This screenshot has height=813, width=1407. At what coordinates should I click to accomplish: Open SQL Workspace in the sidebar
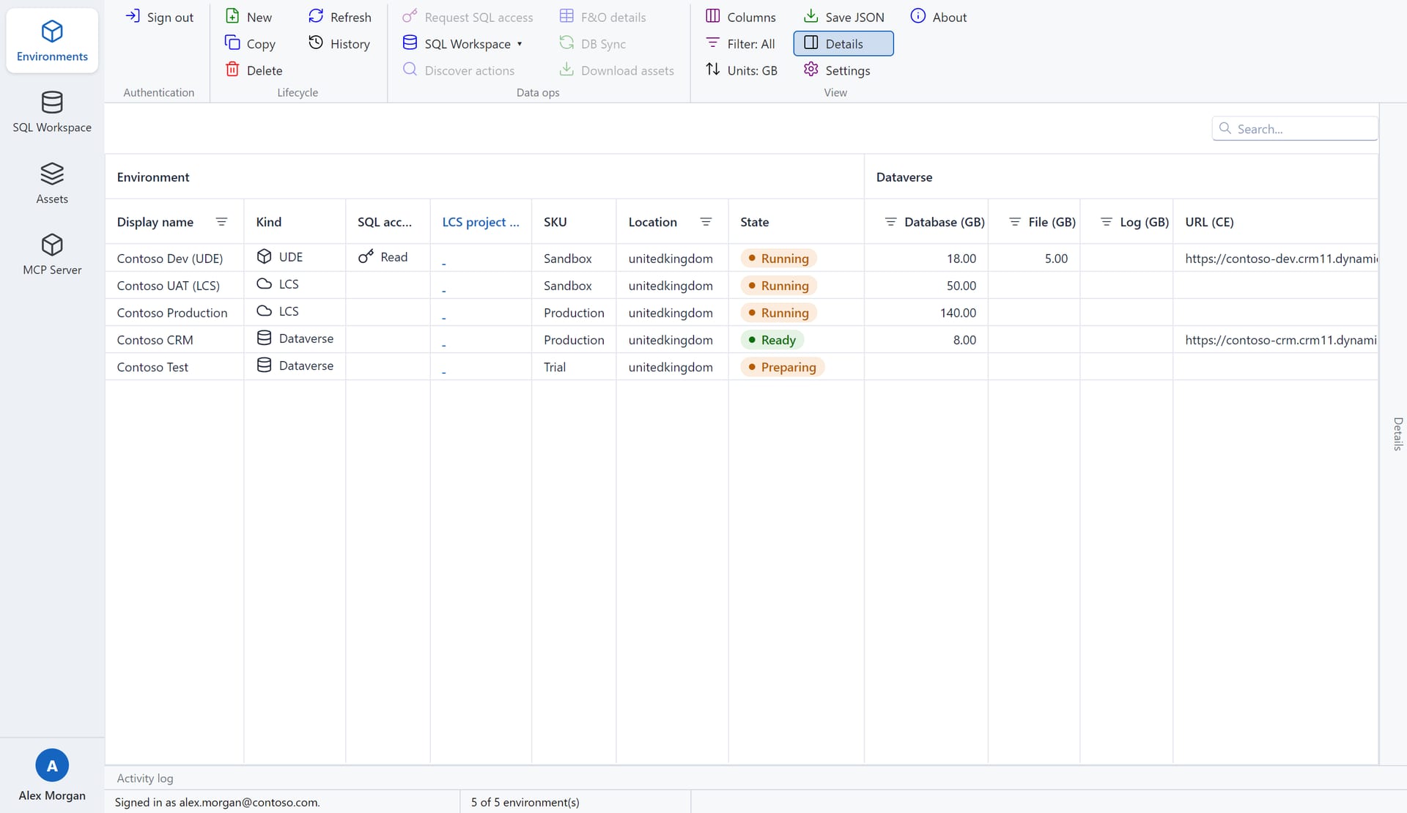pos(52,111)
